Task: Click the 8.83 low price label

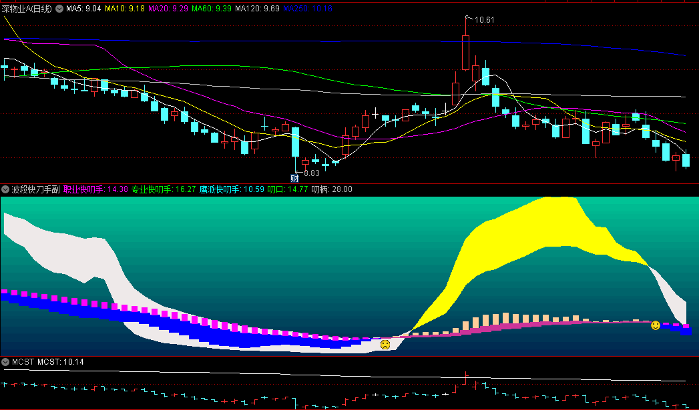Action: (312, 173)
